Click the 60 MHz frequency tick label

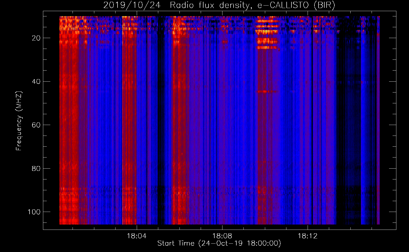click(36, 125)
